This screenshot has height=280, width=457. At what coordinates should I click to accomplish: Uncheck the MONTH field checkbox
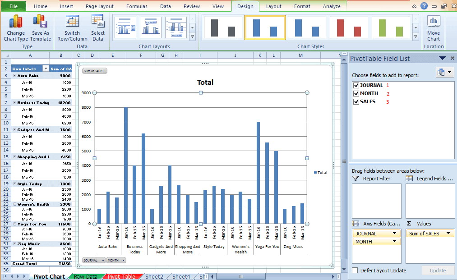pos(356,93)
